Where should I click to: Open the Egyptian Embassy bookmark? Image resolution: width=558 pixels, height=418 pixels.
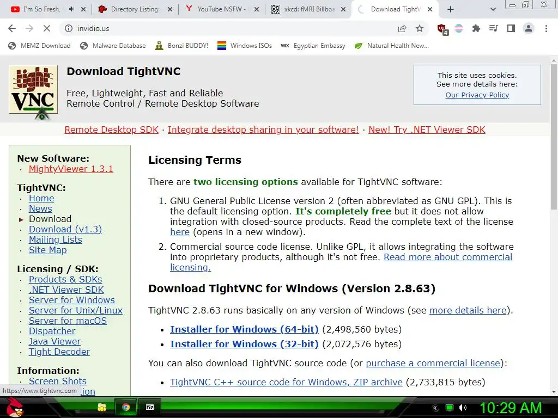(313, 46)
